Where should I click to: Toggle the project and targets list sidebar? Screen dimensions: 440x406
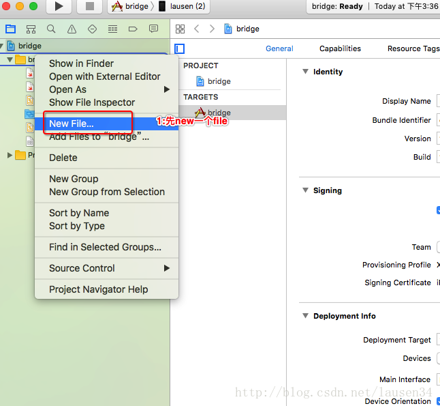click(180, 48)
